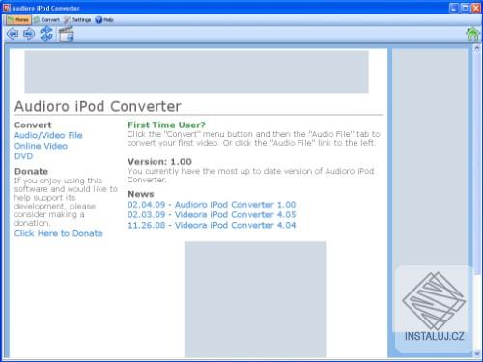Maximize the Audioro window
The image size is (483, 362).
(465, 8)
